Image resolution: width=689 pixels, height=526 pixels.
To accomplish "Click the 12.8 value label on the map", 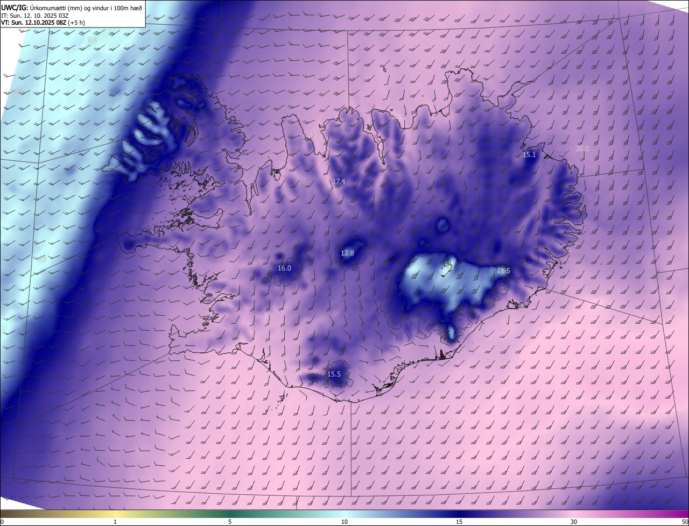I will coord(347,253).
